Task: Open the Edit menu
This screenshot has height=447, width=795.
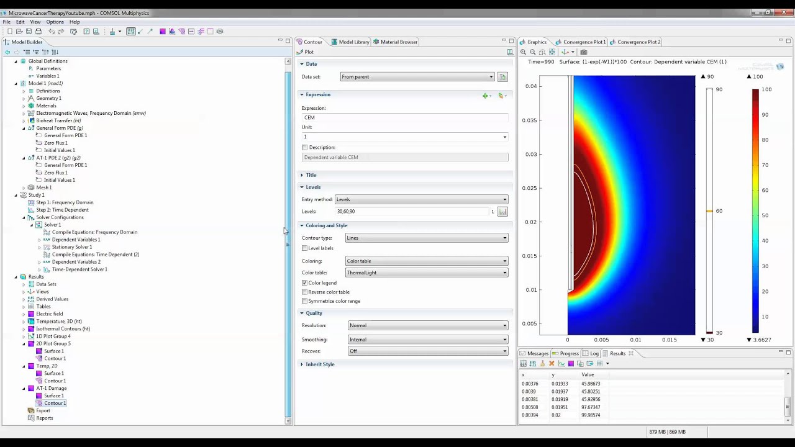Action: point(20,22)
